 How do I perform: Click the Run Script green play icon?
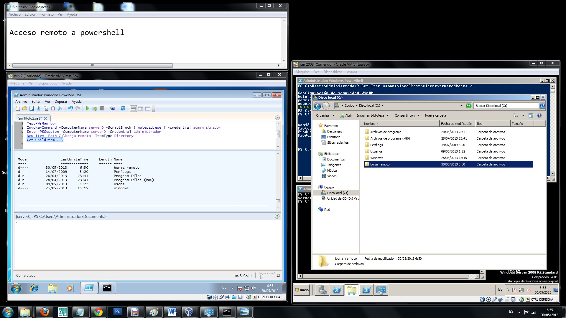tap(88, 109)
